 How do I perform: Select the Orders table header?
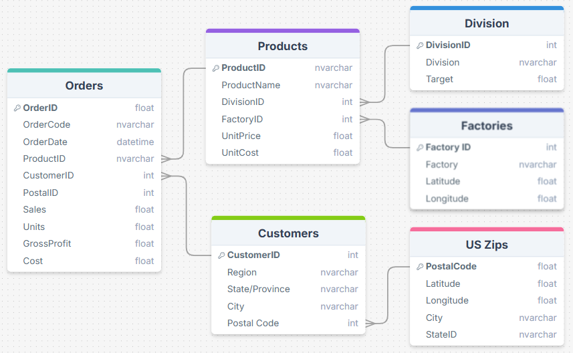[84, 86]
